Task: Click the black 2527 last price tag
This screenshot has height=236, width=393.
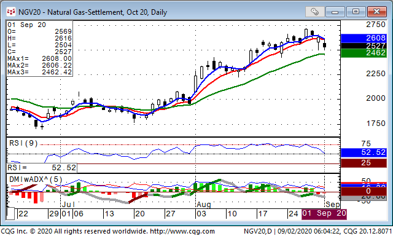Action: coord(364,45)
